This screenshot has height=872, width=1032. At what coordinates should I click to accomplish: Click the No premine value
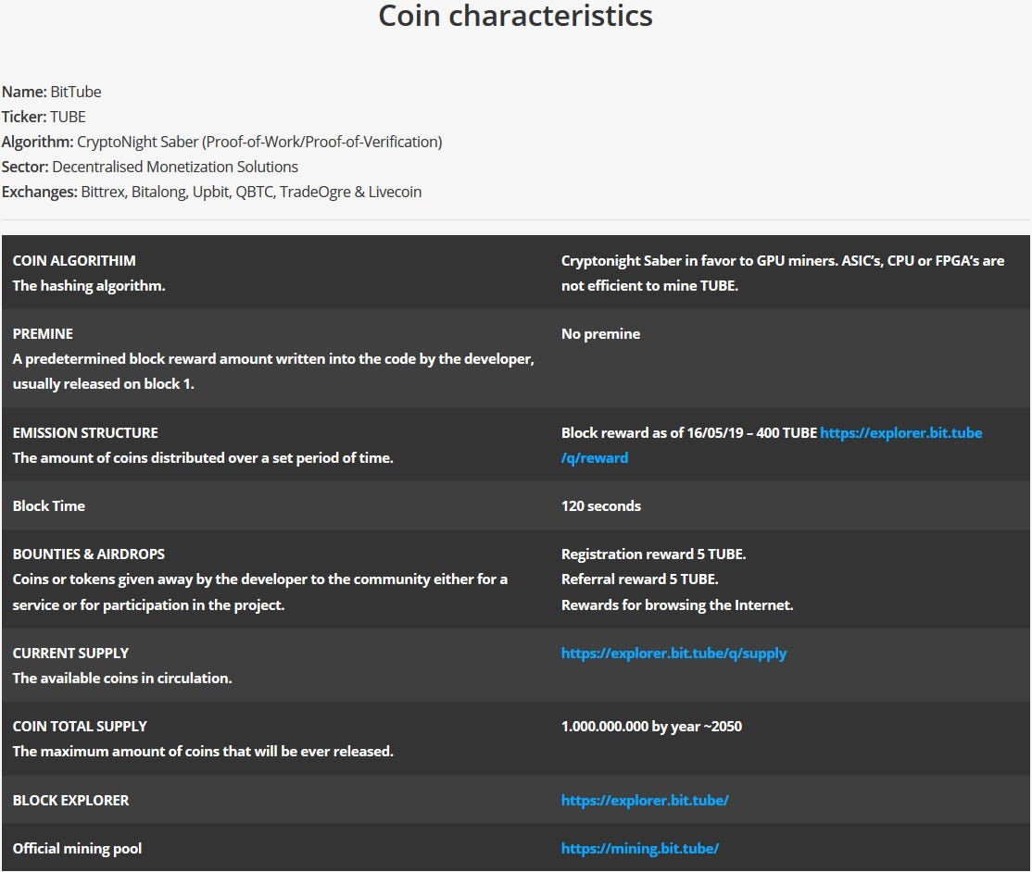click(600, 333)
